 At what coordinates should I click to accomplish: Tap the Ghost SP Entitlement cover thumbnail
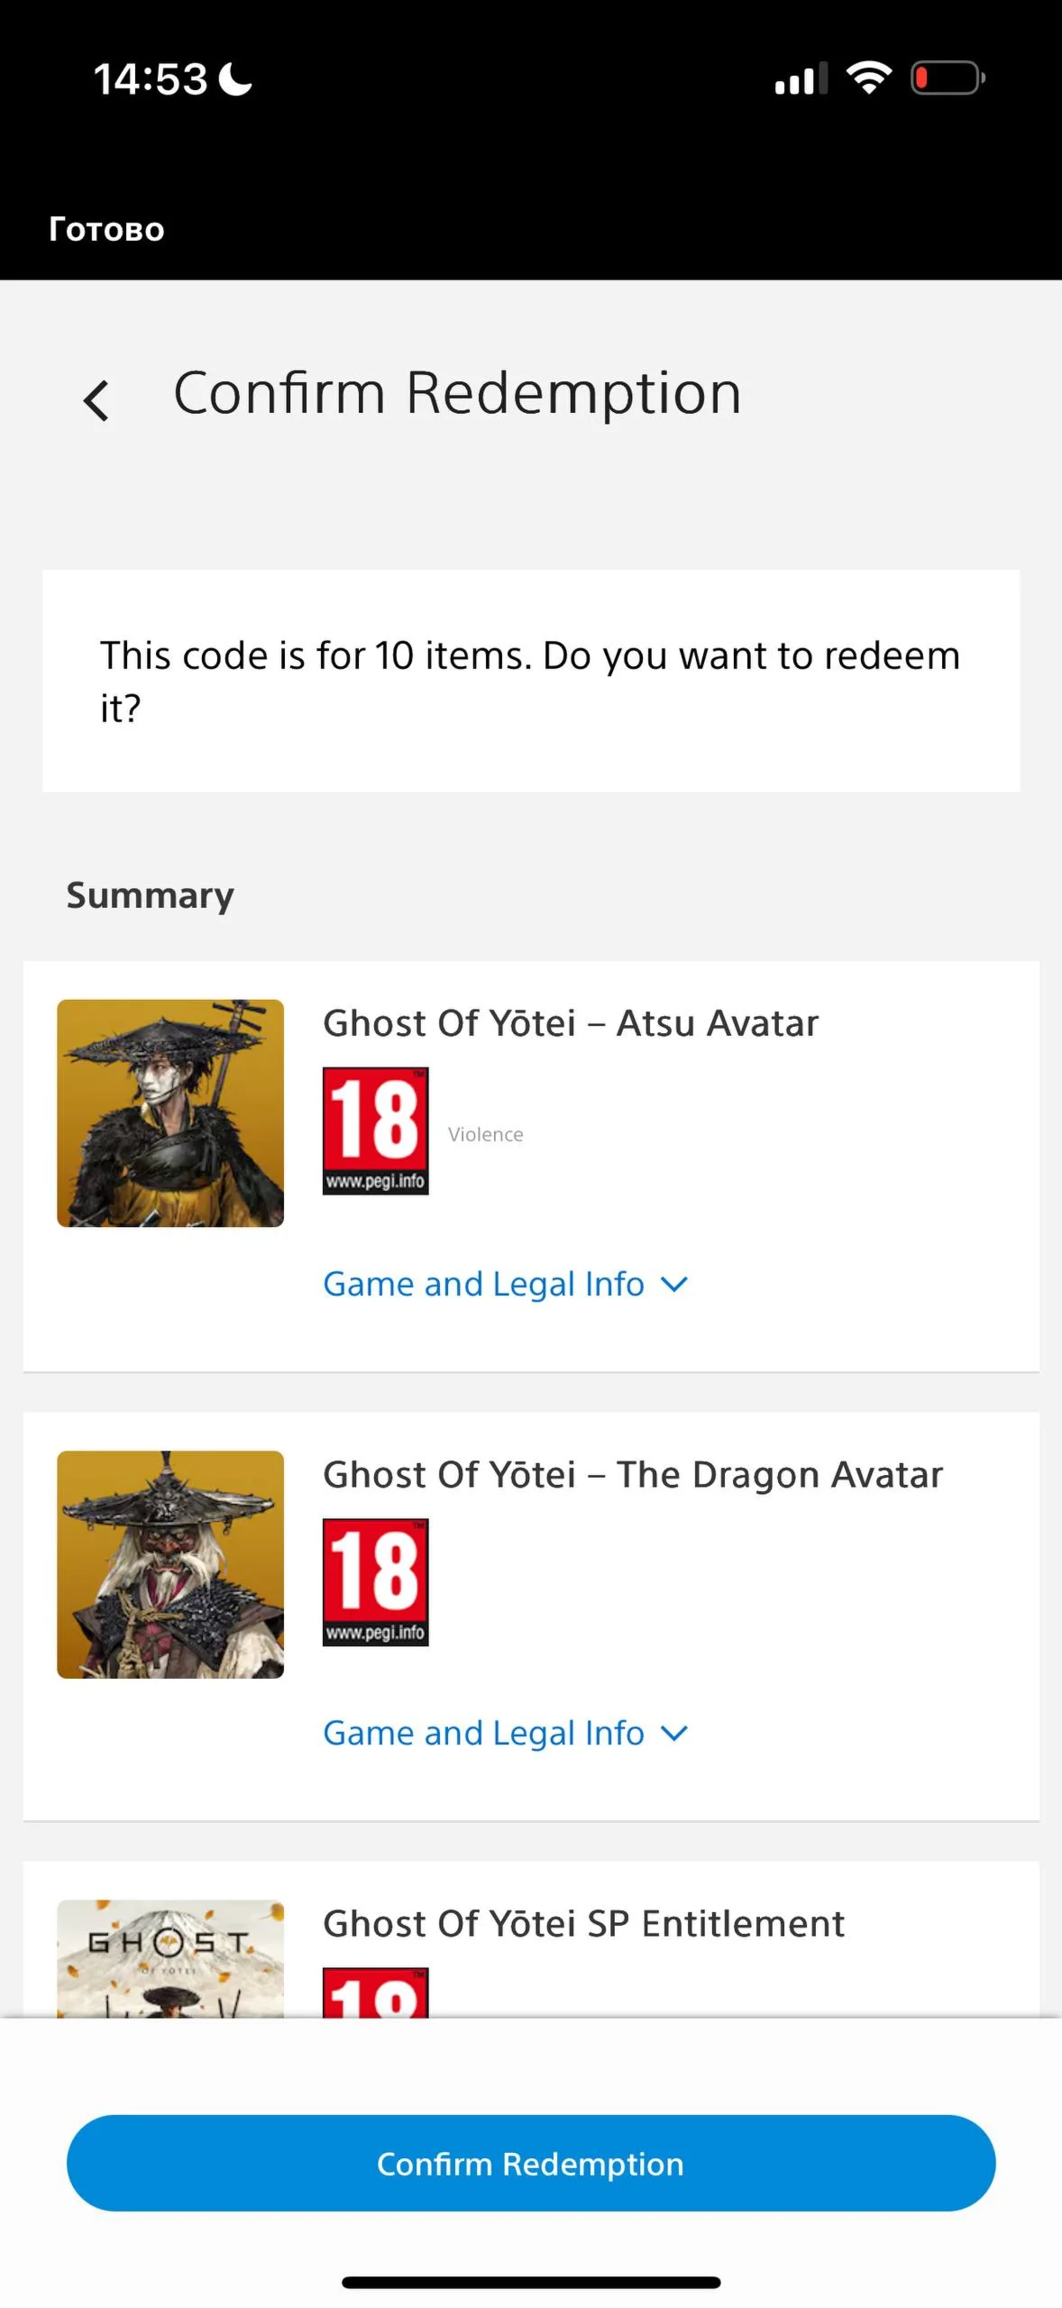170,1958
